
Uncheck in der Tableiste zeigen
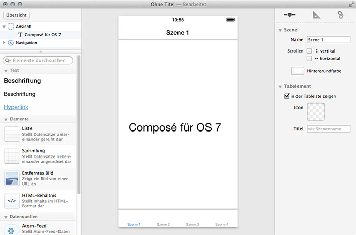287,96
